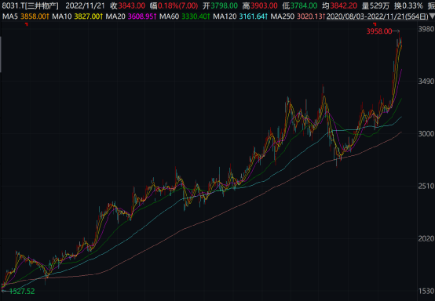Click the opening price 开3798.00
The image size is (435, 301).
pos(220,5)
